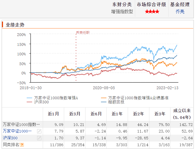Click the 万家中证1000… benchmark link in table
The width and height of the screenshot is (196, 150).
click(x=17, y=131)
